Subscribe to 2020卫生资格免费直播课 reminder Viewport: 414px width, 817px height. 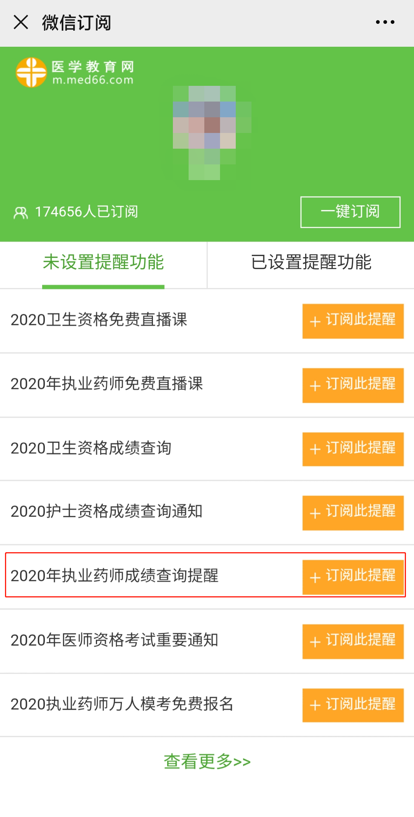click(353, 321)
